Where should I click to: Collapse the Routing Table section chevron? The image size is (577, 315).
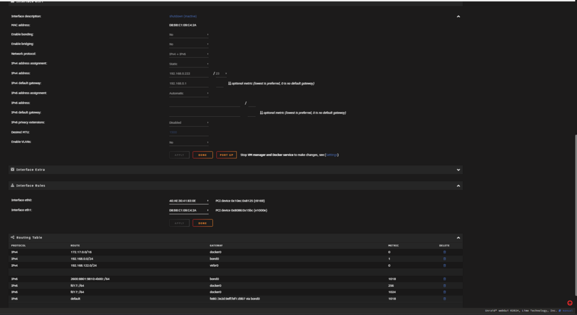tap(458, 238)
